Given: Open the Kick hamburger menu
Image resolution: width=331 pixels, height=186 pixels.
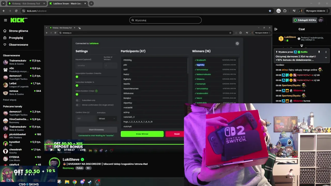Looking at the screenshot, I should [x=5, y=20].
